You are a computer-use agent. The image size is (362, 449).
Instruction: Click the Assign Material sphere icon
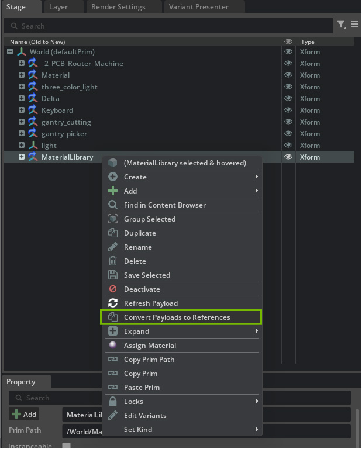coord(113,346)
